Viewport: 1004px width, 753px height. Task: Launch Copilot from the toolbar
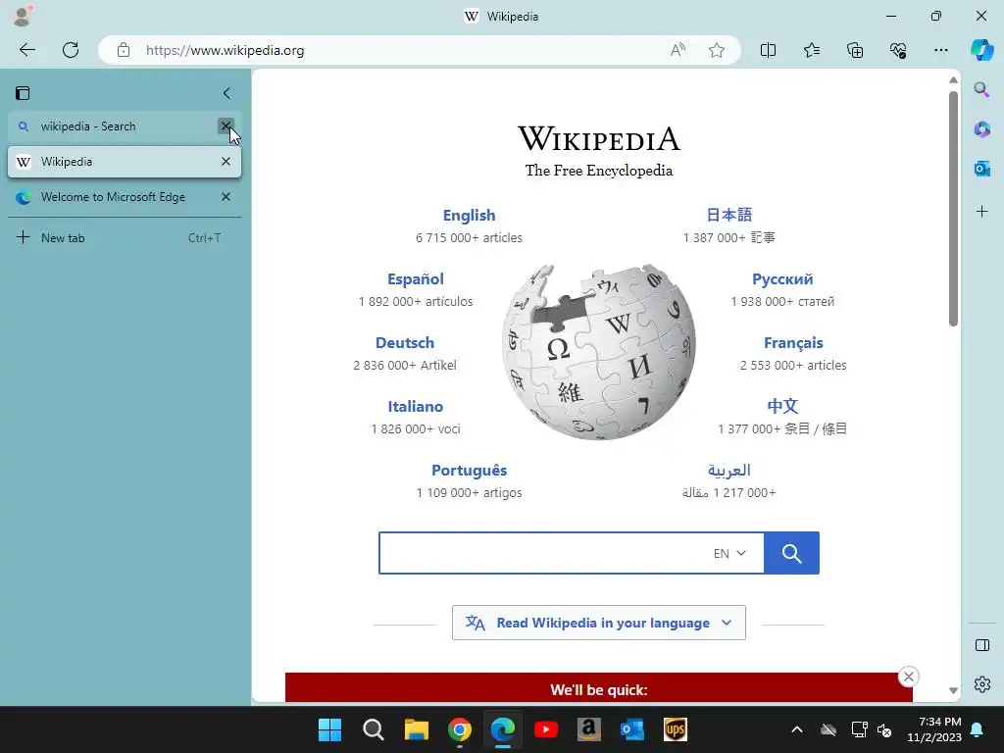[x=981, y=50]
